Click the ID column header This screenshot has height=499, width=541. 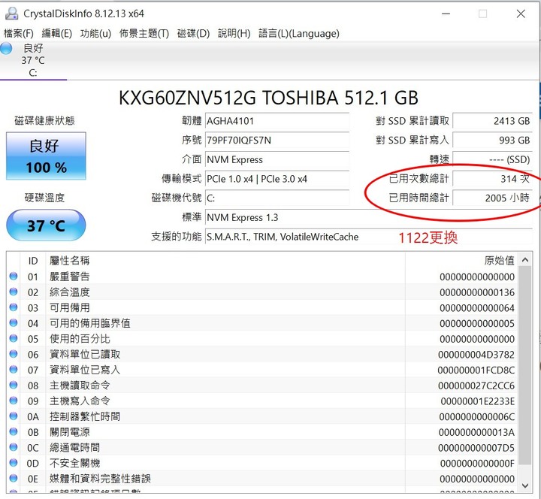33,261
